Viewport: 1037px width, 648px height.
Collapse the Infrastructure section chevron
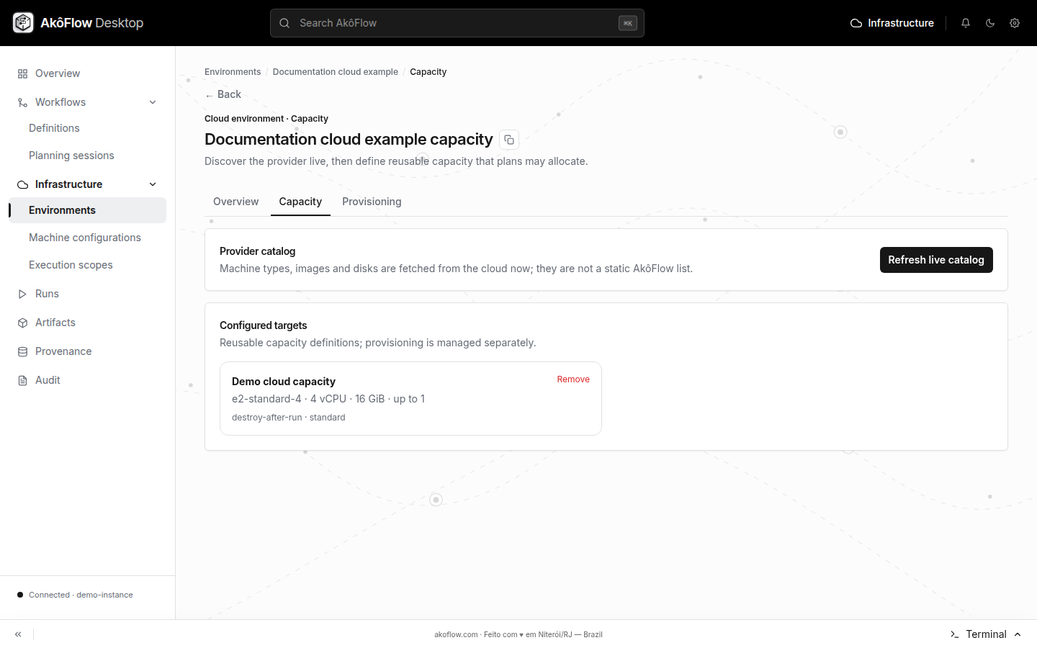153,184
